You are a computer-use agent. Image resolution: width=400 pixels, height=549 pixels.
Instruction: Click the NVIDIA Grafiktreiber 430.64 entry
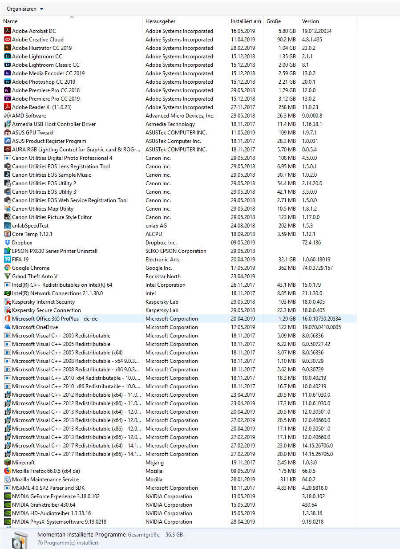[x=44, y=505]
